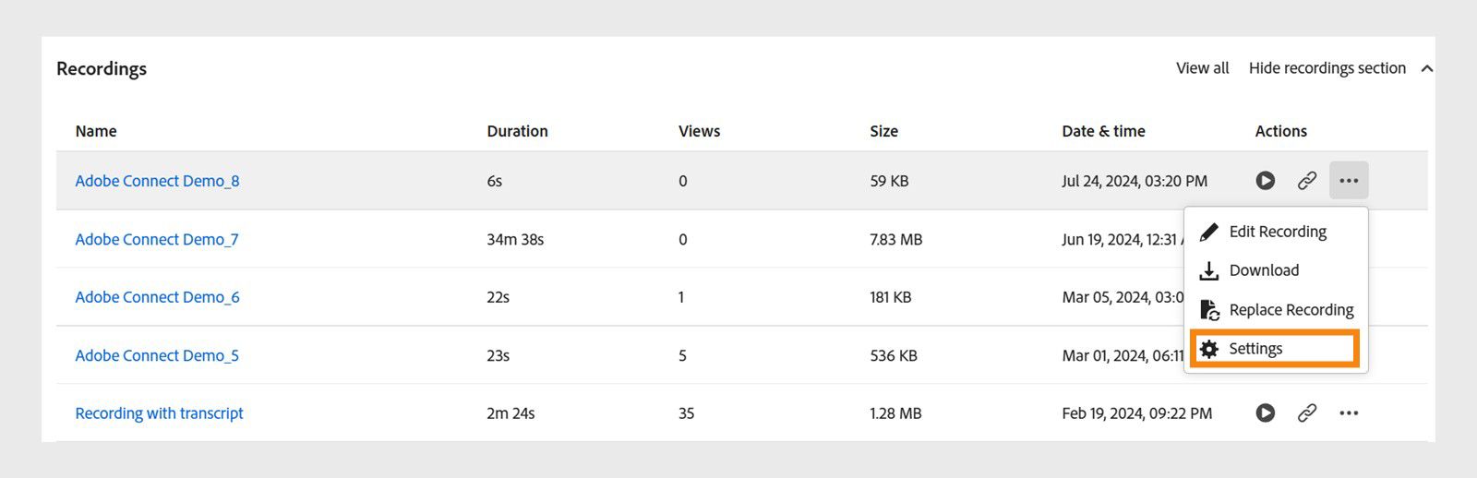Copy link icon for Recording with transcript

(1306, 413)
